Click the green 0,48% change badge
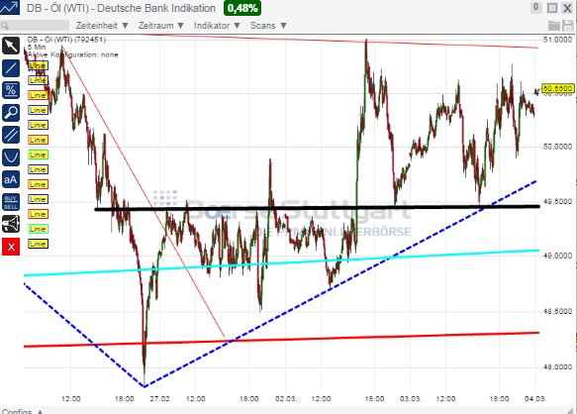This screenshot has height=414, width=577. [x=242, y=8]
